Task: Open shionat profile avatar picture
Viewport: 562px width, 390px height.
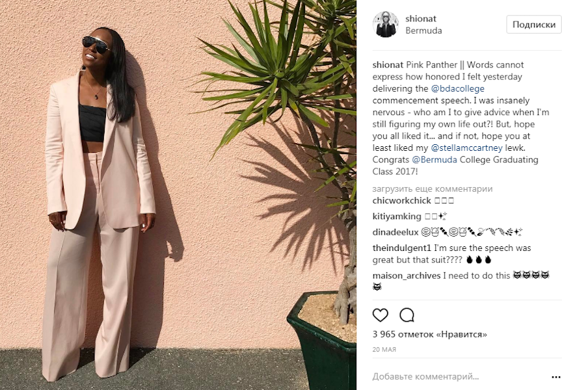Action: tap(386, 24)
